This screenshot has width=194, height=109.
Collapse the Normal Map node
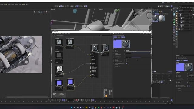point(67,78)
